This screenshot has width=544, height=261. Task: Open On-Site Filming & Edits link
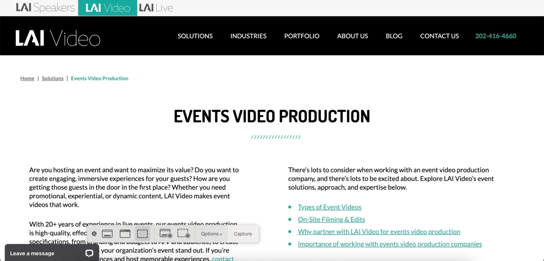331,220
